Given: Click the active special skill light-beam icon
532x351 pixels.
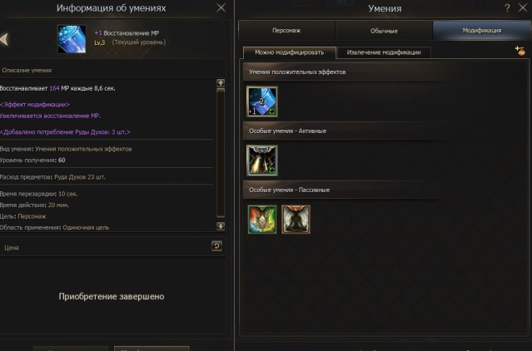Looking at the screenshot, I should point(262,161).
